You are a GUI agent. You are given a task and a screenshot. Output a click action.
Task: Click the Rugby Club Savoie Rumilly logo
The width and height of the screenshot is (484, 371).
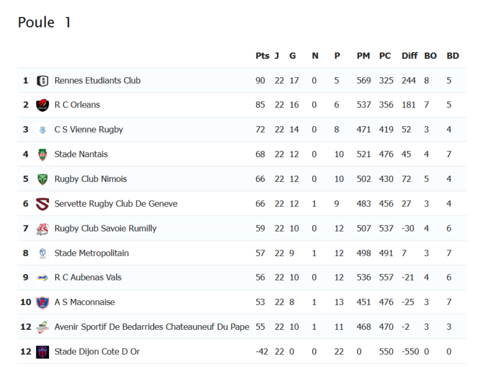click(x=42, y=229)
